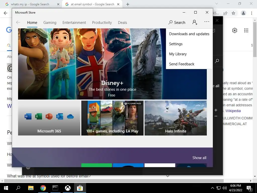Open Google quick settings gear
Viewport: 257px width, 193px height.
coord(235,30)
